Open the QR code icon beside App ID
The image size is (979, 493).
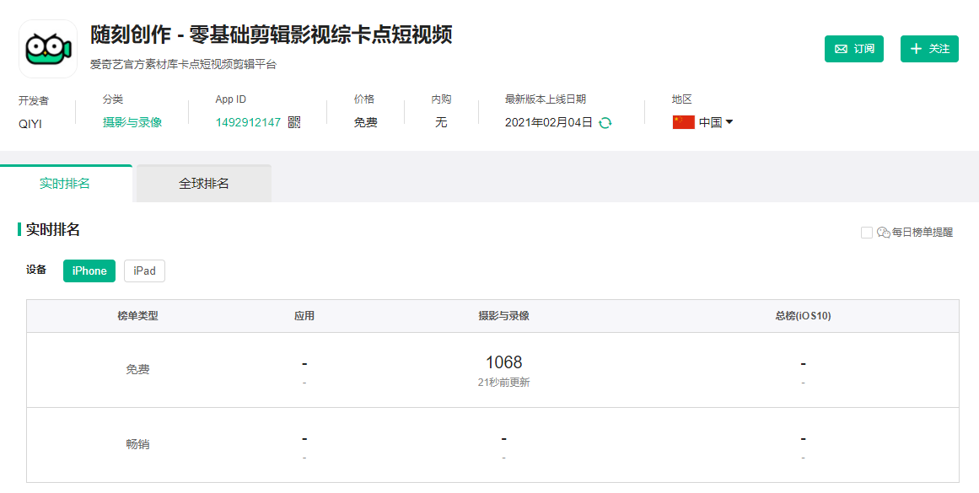tap(293, 122)
